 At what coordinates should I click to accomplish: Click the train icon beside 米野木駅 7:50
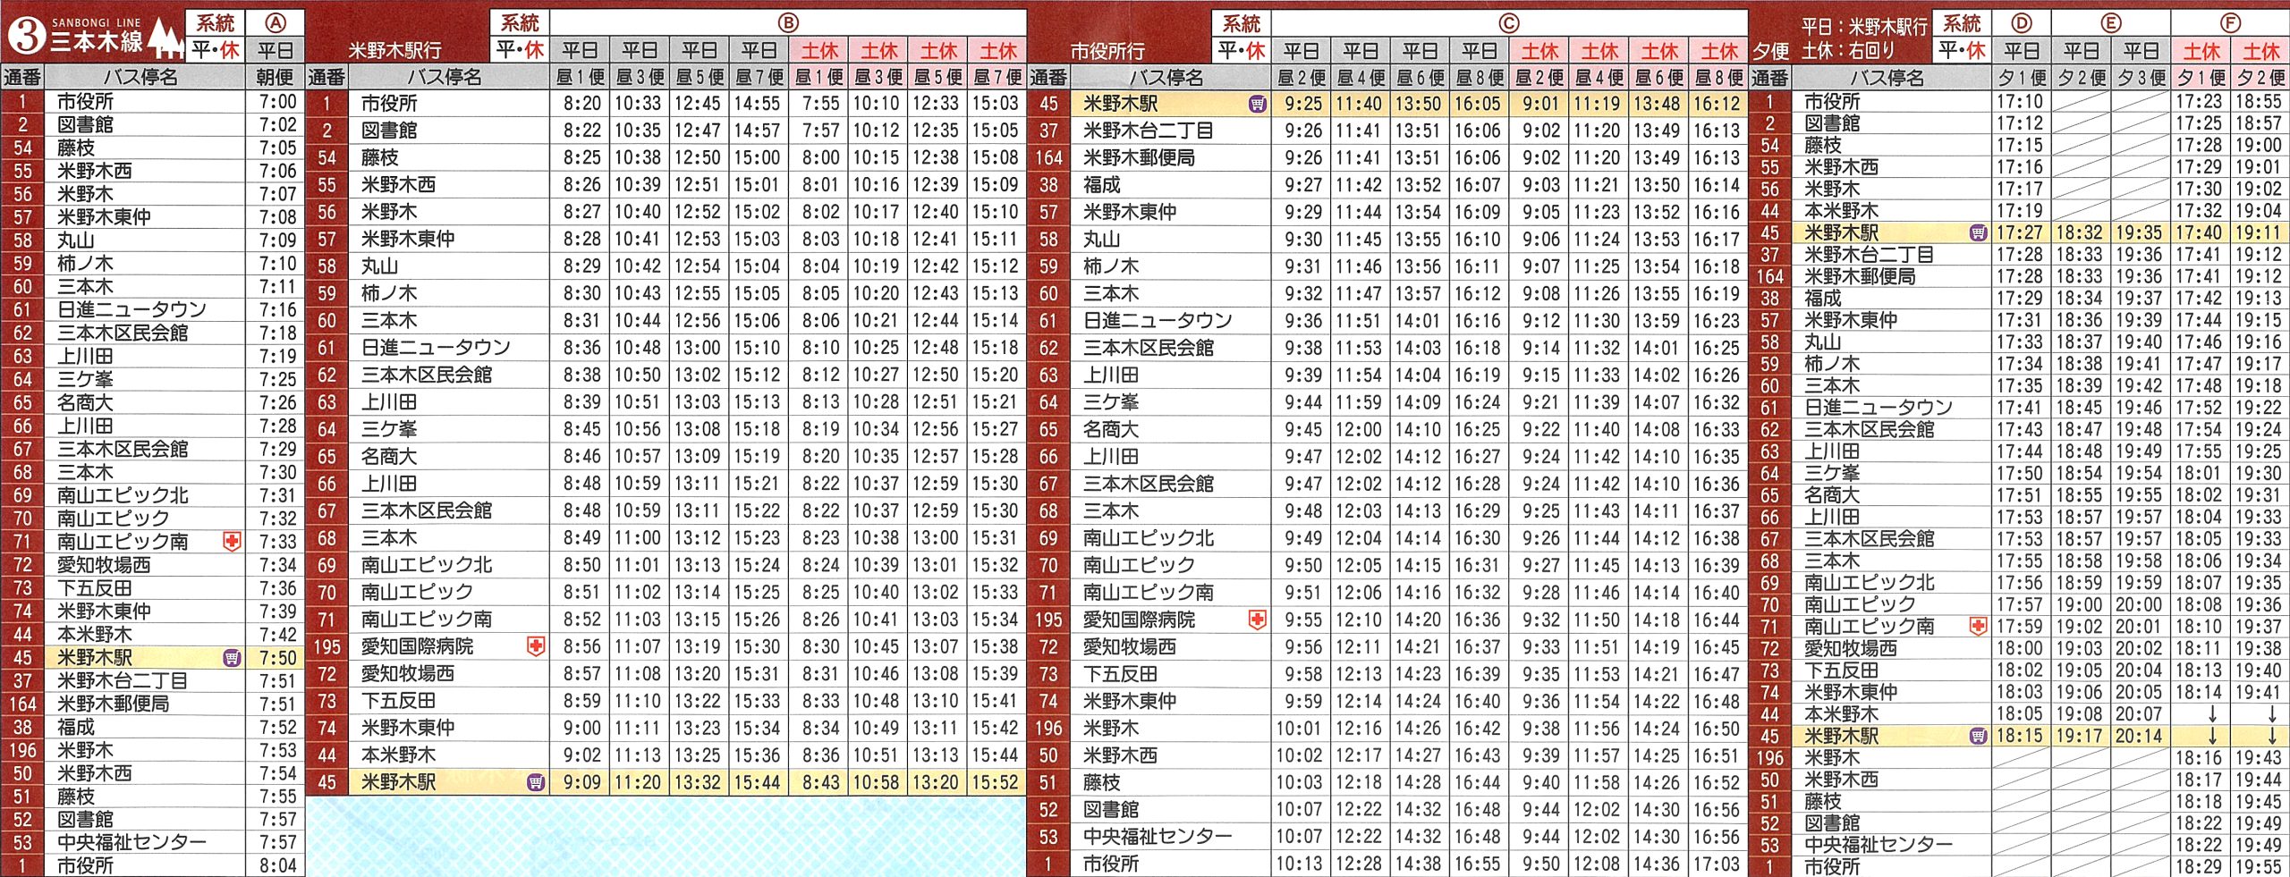pos(232,658)
